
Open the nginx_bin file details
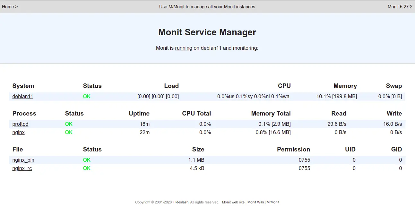[x=23, y=160]
